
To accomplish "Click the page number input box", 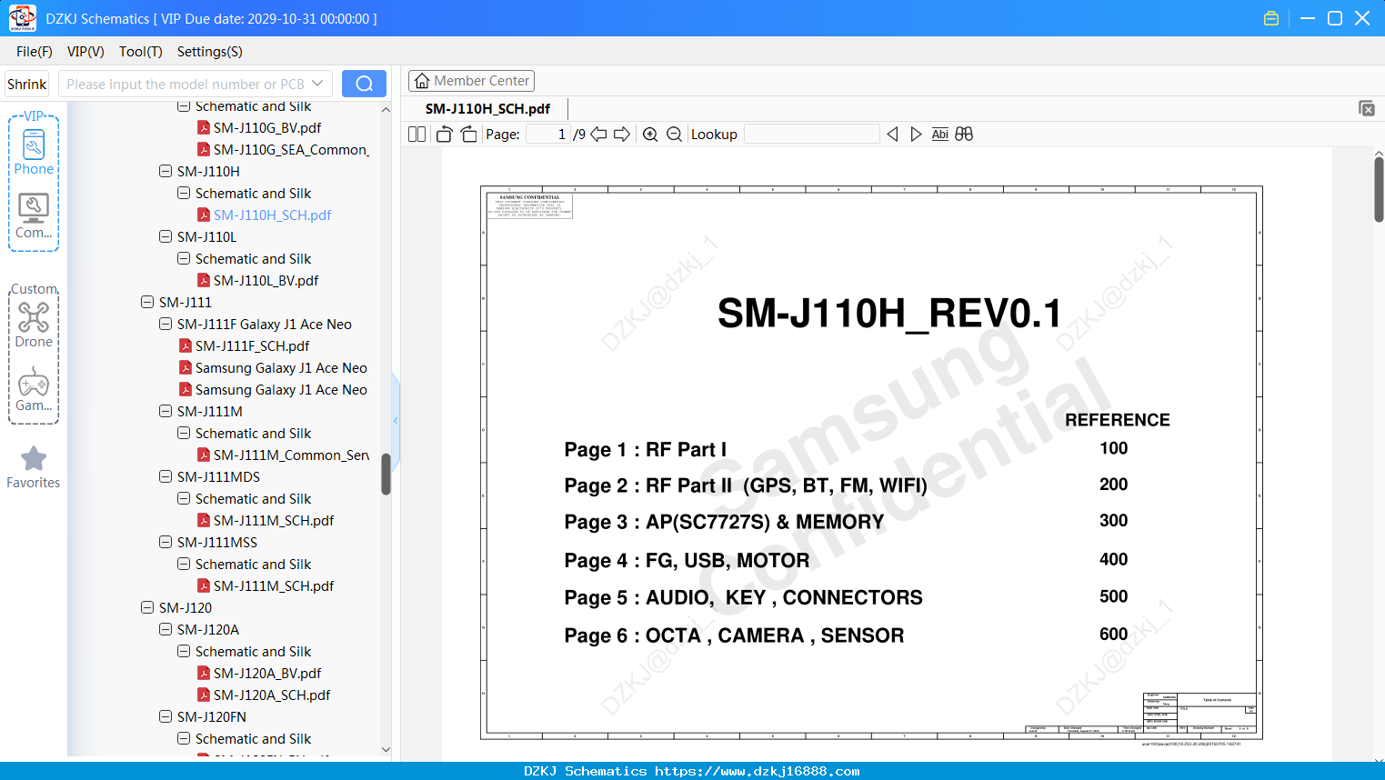I will coord(547,135).
